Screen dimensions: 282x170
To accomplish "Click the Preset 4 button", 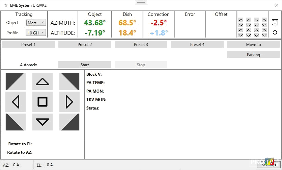I will (197, 44).
